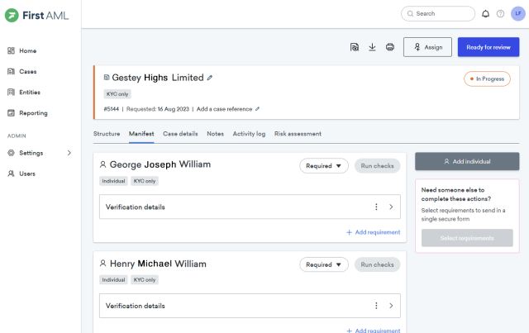The image size is (529, 333).
Task: Click the notifications bell icon
Action: click(486, 14)
